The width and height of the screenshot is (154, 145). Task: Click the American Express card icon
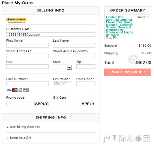coord(20,90)
